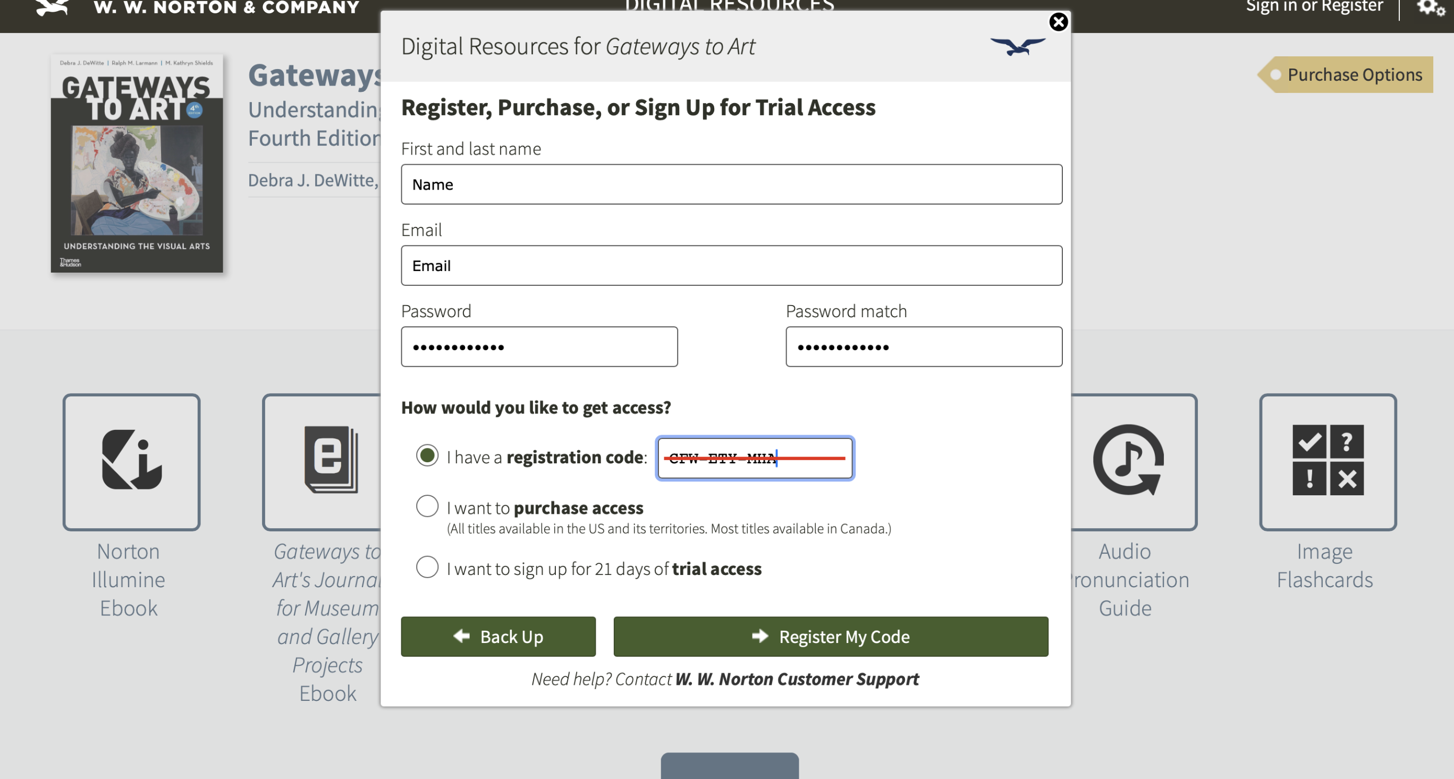Screen dimensions: 1454x779
Task: Click the Back Up button
Action: [x=498, y=636]
